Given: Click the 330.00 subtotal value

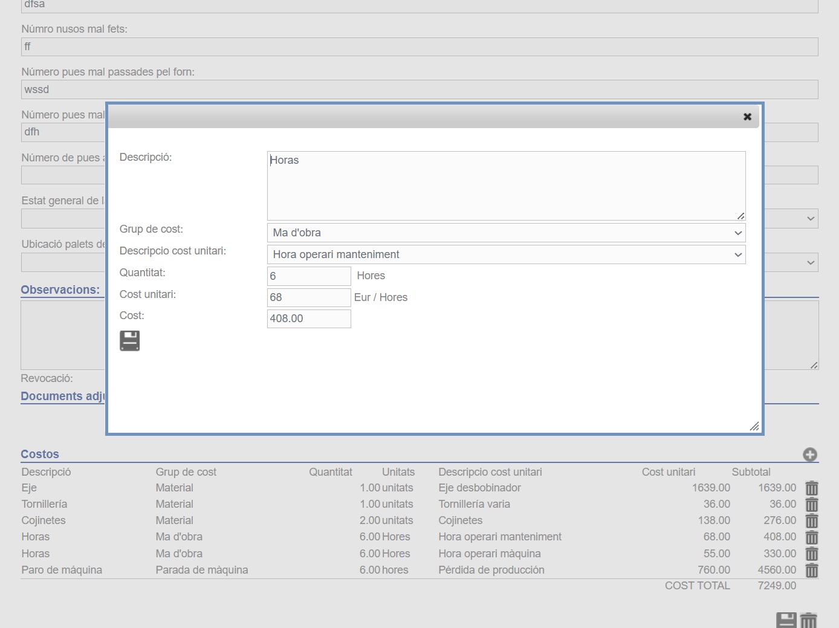Looking at the screenshot, I should pyautogui.click(x=780, y=554).
